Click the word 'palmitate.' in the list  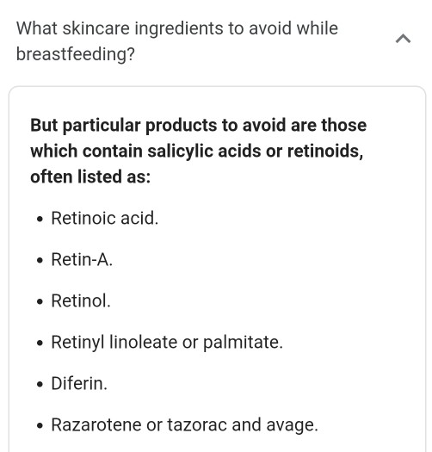(x=244, y=343)
